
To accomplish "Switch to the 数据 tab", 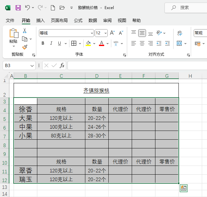I will 93,20.
